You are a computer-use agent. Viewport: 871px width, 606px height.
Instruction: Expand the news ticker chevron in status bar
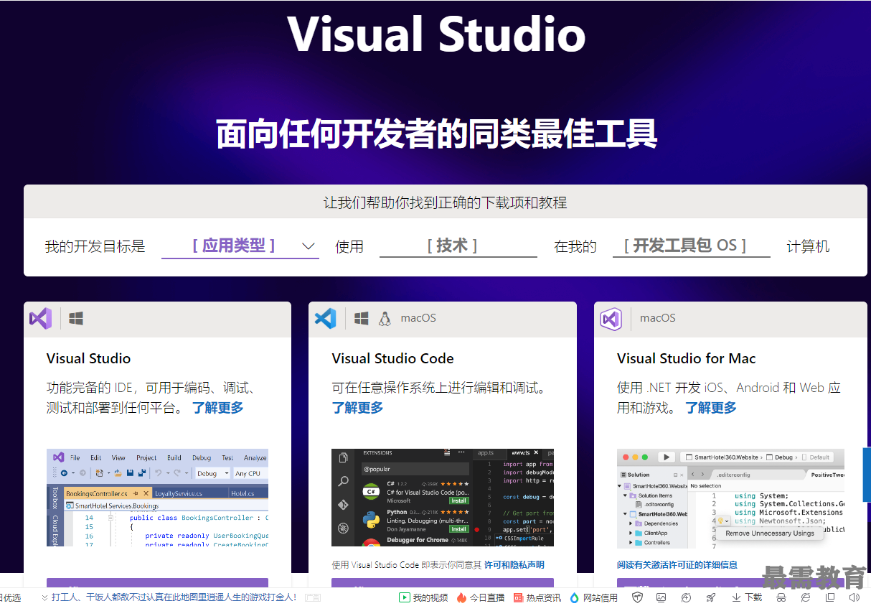[44, 597]
